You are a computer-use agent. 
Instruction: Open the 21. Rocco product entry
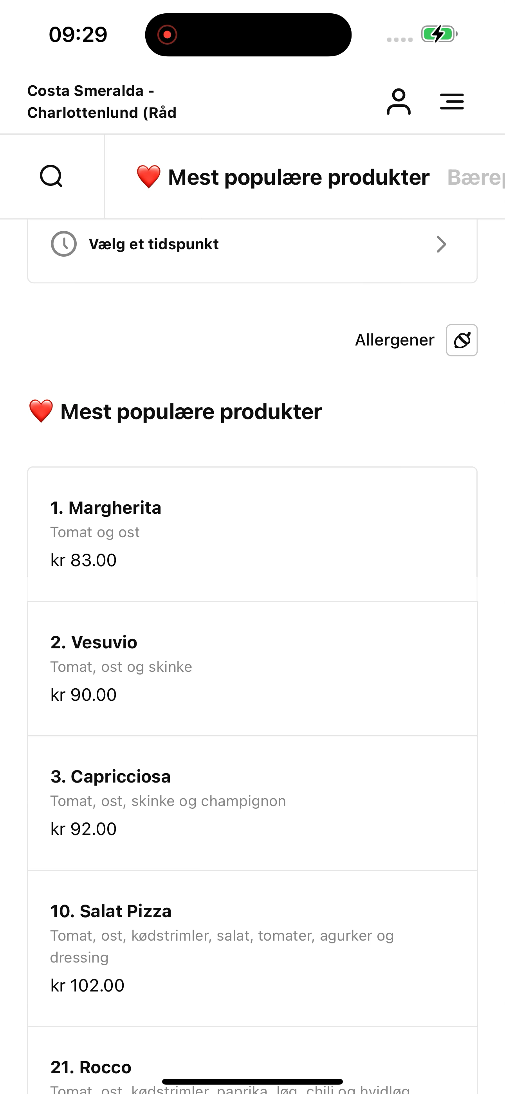(252, 1060)
